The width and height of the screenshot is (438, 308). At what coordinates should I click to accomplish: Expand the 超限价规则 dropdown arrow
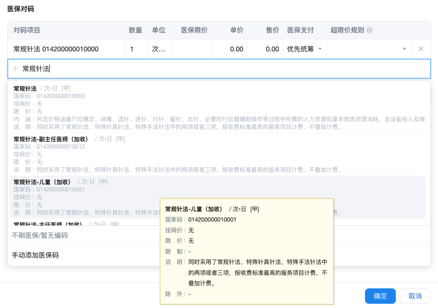point(404,49)
